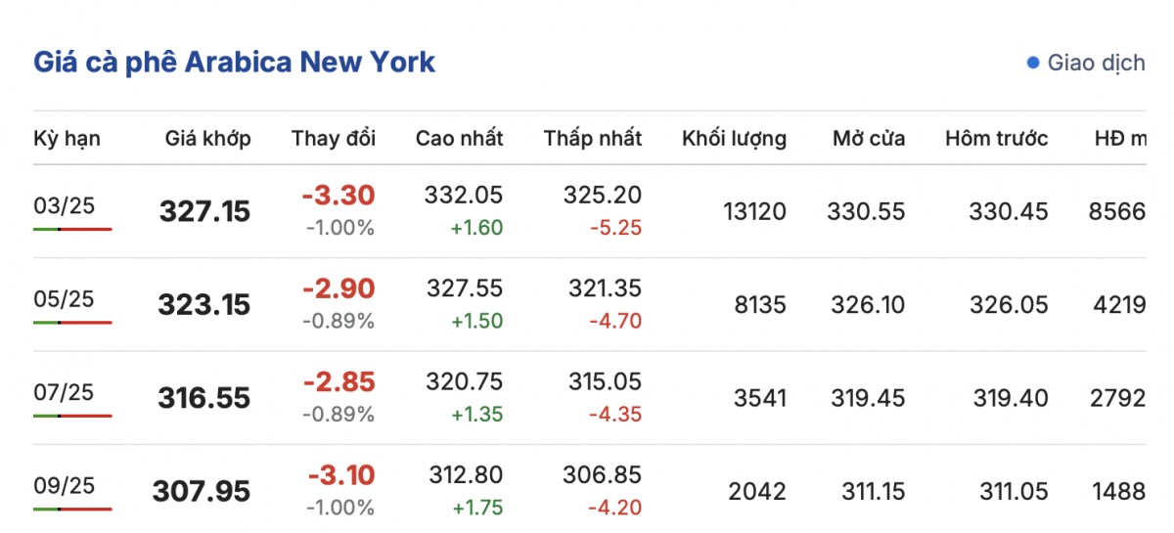
Task: Click the blue Giao dịch status dot
Action: pyautogui.click(x=1032, y=64)
